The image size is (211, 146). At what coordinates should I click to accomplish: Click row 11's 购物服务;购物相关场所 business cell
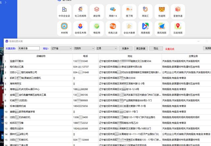click(181, 117)
